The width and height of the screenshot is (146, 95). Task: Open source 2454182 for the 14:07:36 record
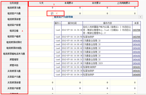coord(136,63)
